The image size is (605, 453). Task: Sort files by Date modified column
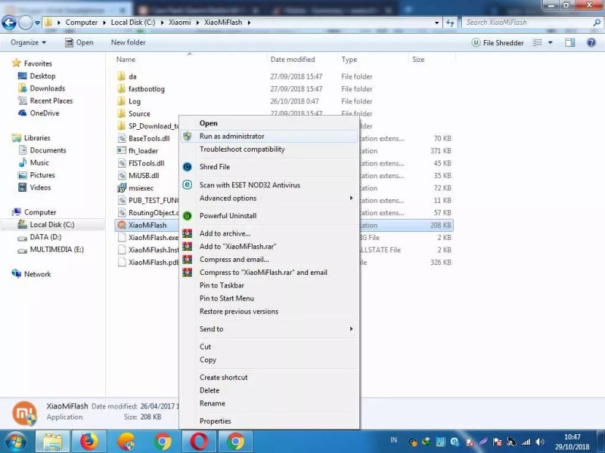(293, 60)
